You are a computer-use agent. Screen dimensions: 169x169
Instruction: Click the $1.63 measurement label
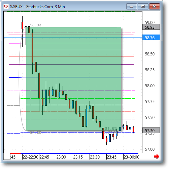tap(111, 128)
